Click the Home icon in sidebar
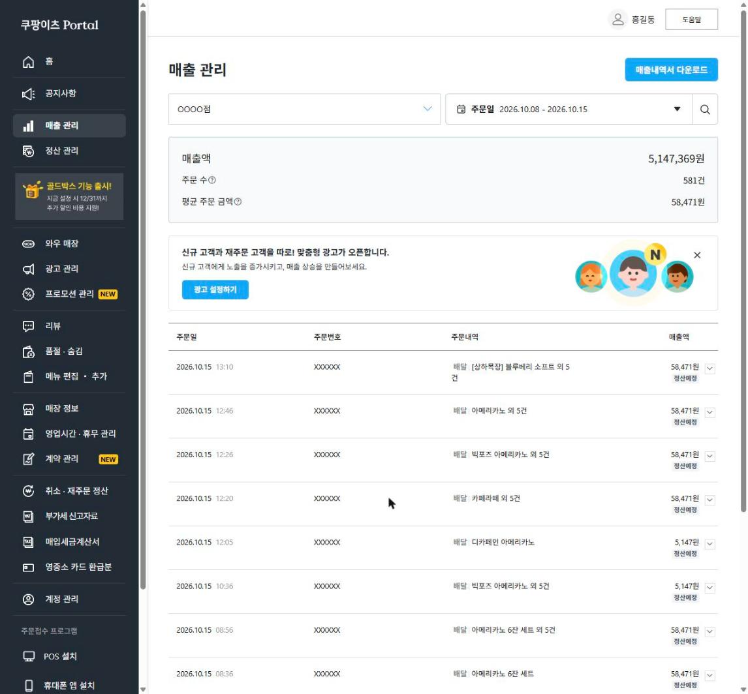 click(x=29, y=61)
